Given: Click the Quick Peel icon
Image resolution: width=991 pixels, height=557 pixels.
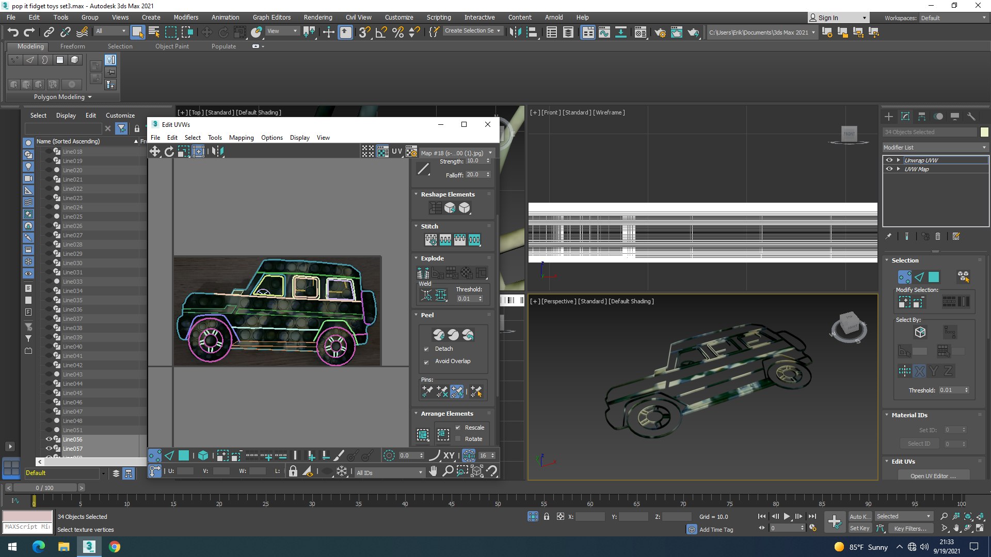Looking at the screenshot, I should (439, 335).
